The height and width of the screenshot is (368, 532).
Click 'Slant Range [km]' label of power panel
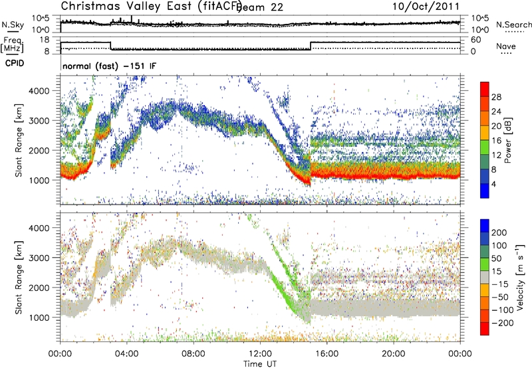(19, 140)
